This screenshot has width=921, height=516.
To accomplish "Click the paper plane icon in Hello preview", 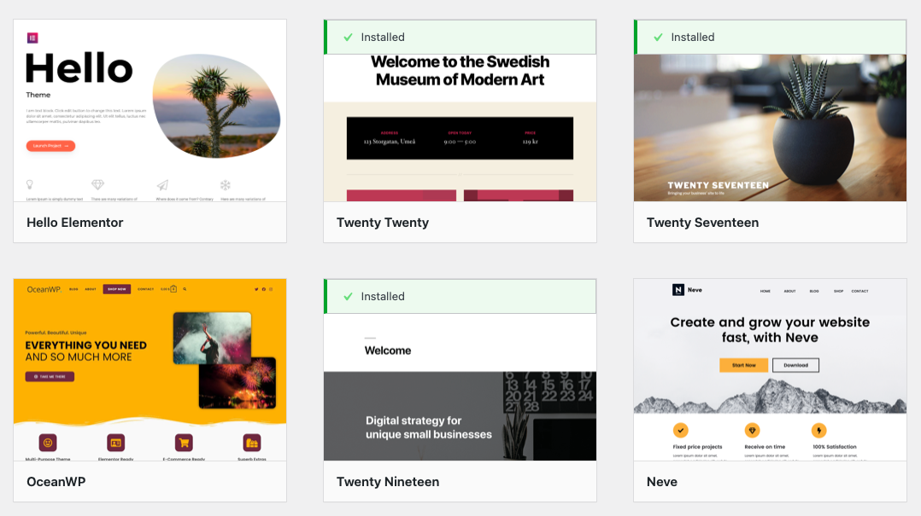I will click(x=162, y=185).
